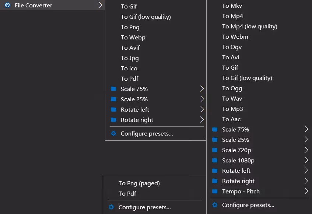Click the gear icon below Tempo - Pitch
Screen dimensions: 312x214
tap(215, 205)
